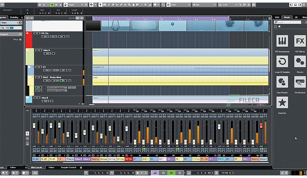Screen dimensions: 307x178
Task: Open the VST Instruments browser tile
Action: [x=282, y=42]
